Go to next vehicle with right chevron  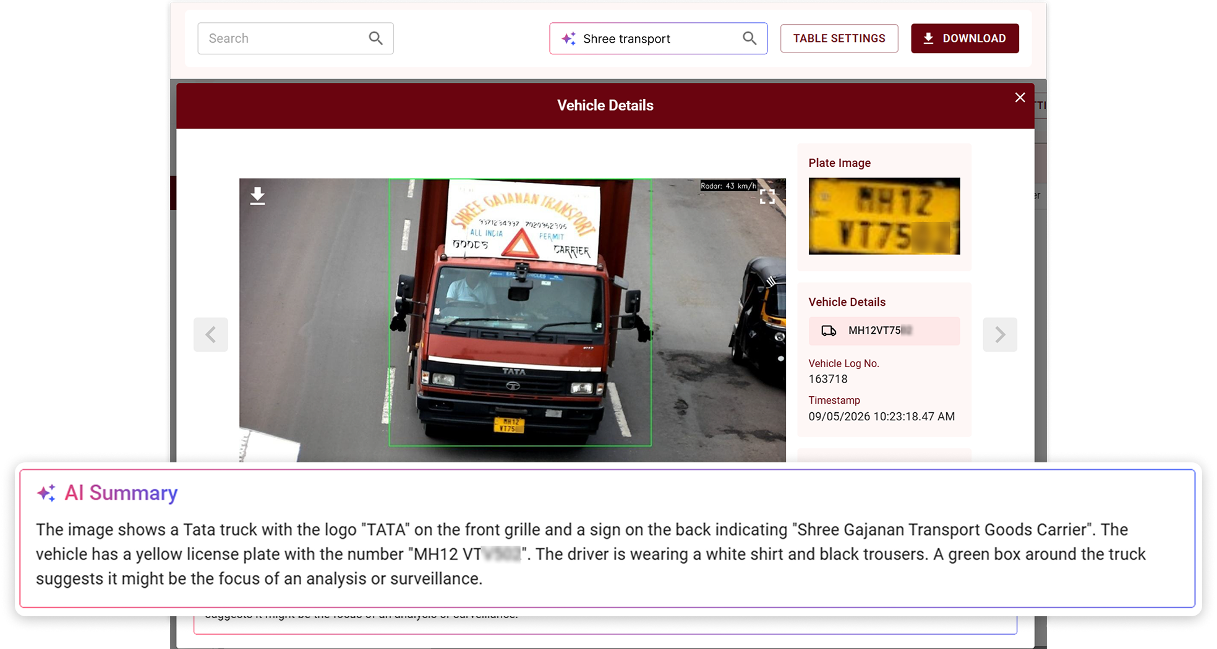coord(1000,334)
